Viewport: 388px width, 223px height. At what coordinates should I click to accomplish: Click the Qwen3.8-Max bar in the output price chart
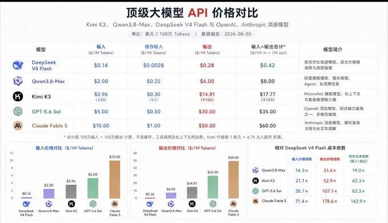(x=171, y=196)
